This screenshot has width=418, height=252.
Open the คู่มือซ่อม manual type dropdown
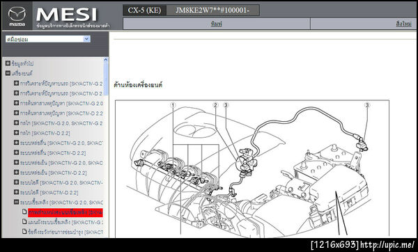pyautogui.click(x=48, y=39)
